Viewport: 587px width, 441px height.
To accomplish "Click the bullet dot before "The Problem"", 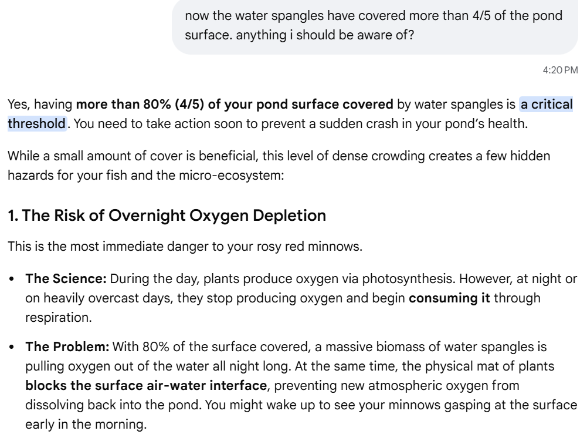I will click(x=12, y=348).
